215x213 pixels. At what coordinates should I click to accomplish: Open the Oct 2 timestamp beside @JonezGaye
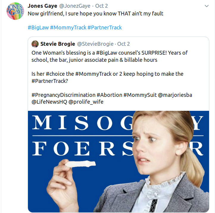[x=101, y=6]
